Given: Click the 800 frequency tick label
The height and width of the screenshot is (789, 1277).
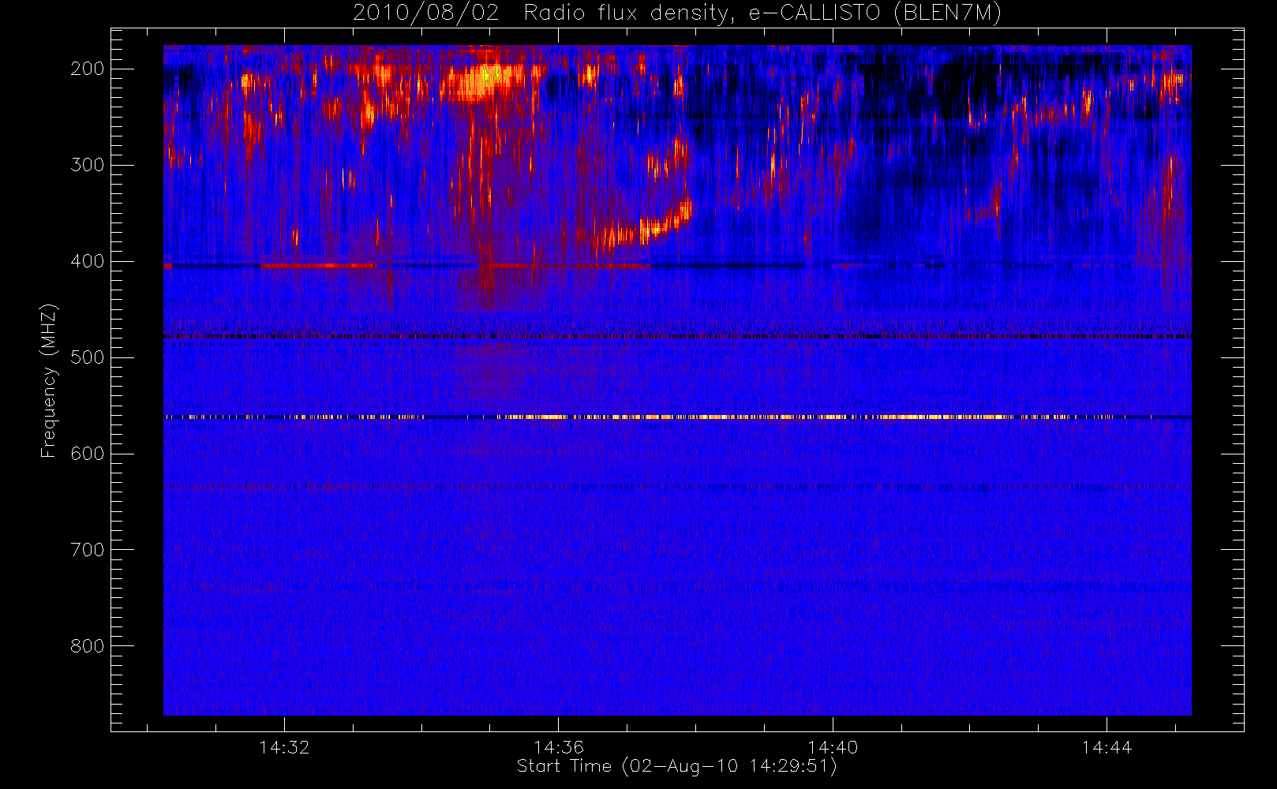Looking at the screenshot, I should [x=88, y=646].
